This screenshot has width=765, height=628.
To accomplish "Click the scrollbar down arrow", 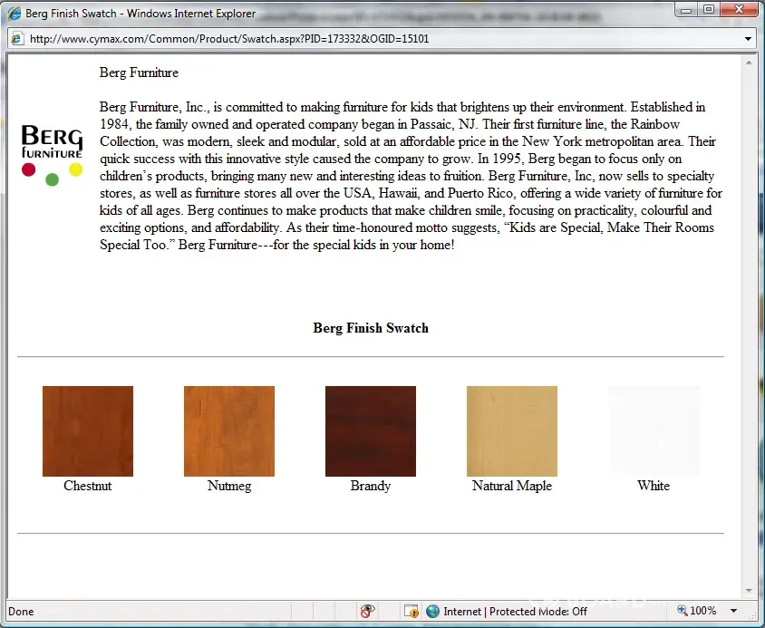I will pyautogui.click(x=749, y=590).
